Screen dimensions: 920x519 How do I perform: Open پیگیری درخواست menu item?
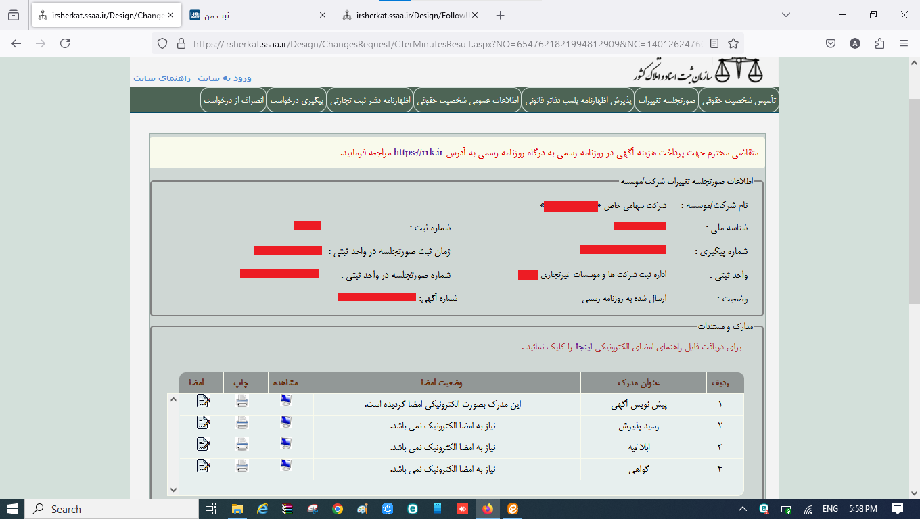[x=296, y=100]
